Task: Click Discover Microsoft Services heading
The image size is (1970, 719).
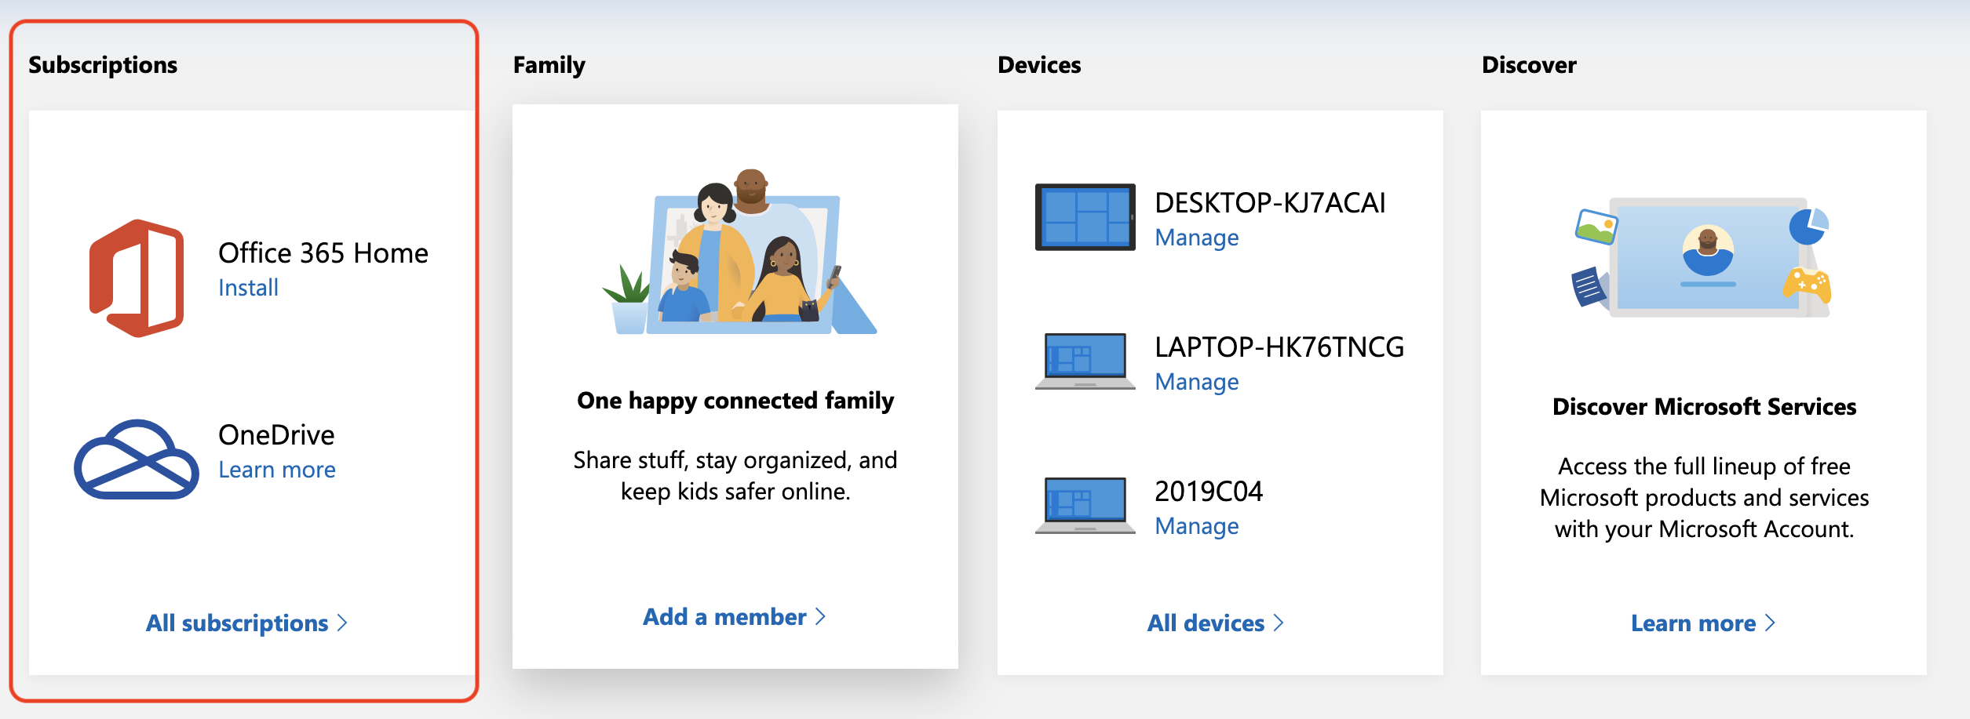Action: coord(1704,407)
